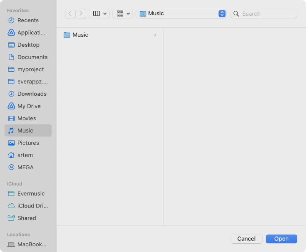
Task: Open the Music location path popup
Action: coord(181,13)
